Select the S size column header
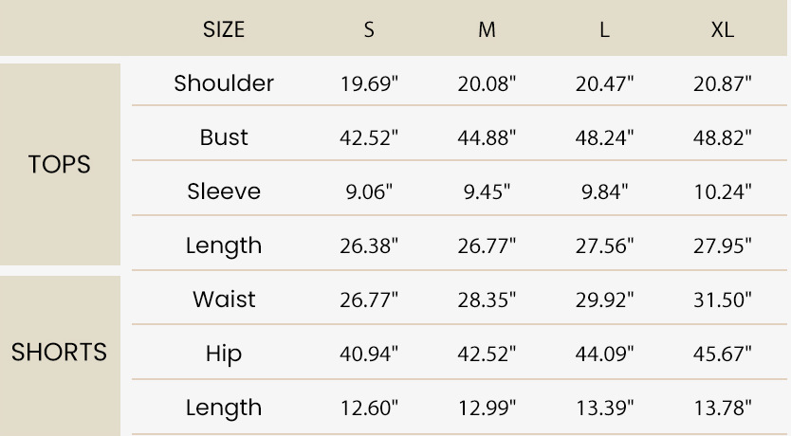The width and height of the screenshot is (791, 436). [369, 29]
